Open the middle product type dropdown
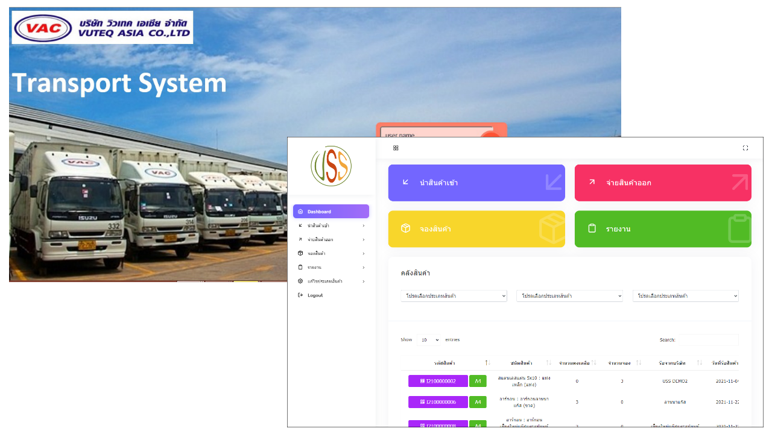 pos(569,296)
